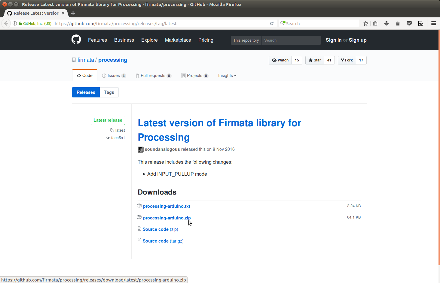Toggle Watch for this repository
The width and height of the screenshot is (440, 283).
280,60
